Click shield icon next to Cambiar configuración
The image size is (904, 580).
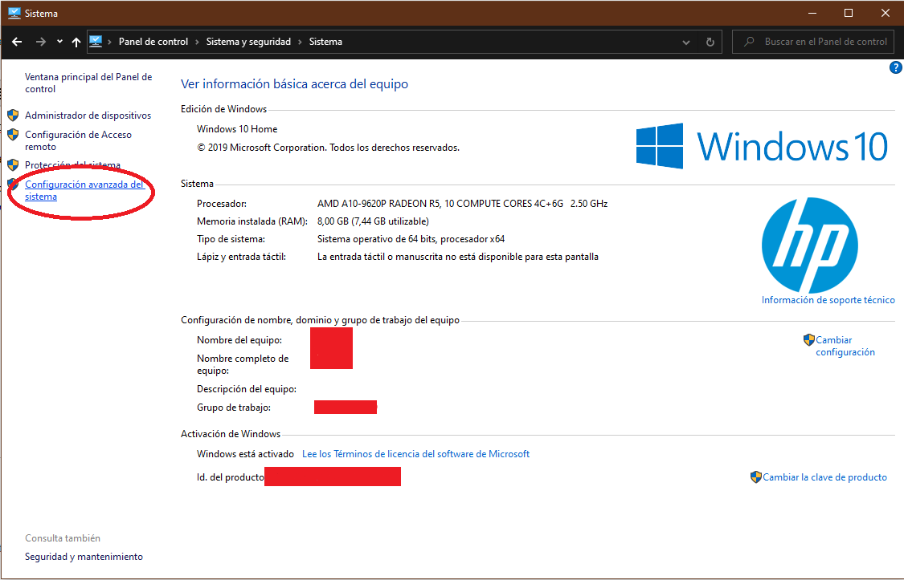click(x=809, y=340)
